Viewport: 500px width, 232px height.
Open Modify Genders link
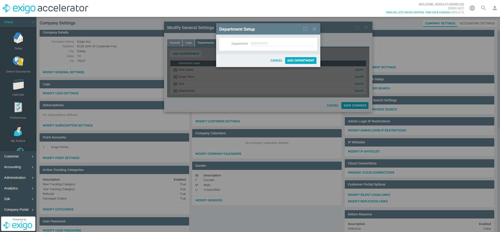[209, 200]
